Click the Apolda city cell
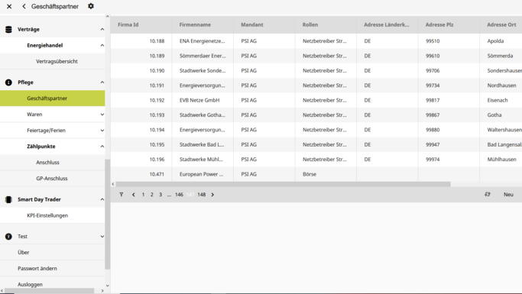522x294 pixels. [501, 41]
